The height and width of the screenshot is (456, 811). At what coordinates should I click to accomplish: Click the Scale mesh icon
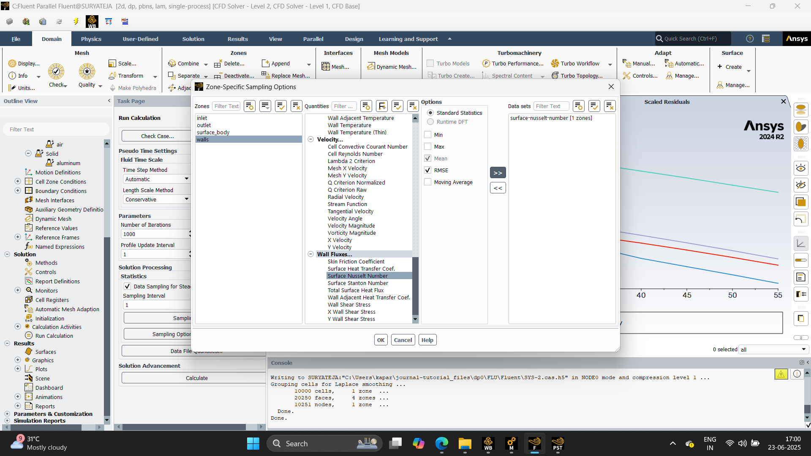112,64
